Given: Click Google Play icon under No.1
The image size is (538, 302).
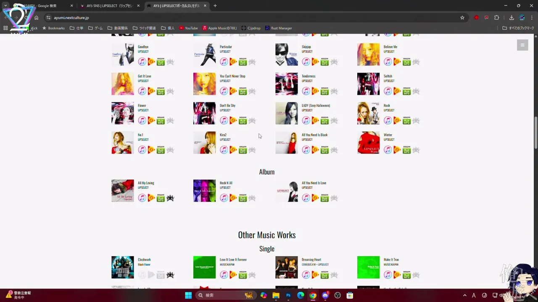Looking at the screenshot, I should point(151,150).
